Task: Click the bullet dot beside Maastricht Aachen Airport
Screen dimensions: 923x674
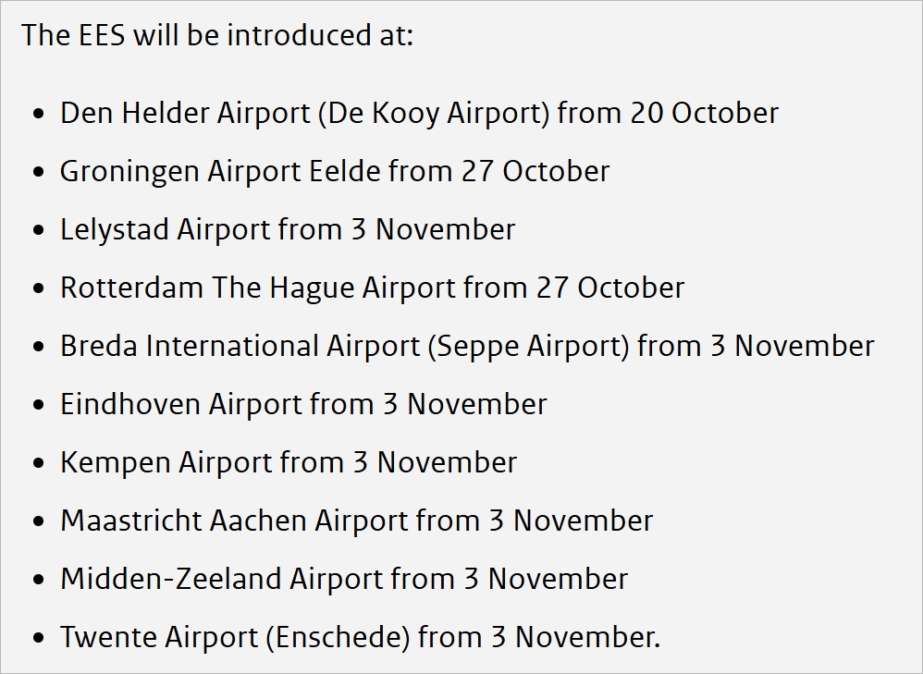Action: [38, 522]
